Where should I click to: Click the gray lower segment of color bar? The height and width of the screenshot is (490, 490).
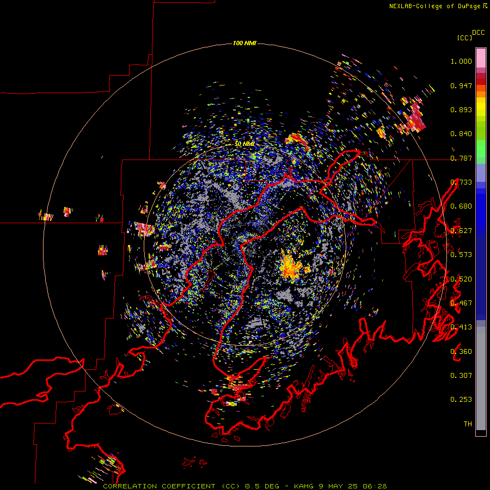[x=481, y=378]
